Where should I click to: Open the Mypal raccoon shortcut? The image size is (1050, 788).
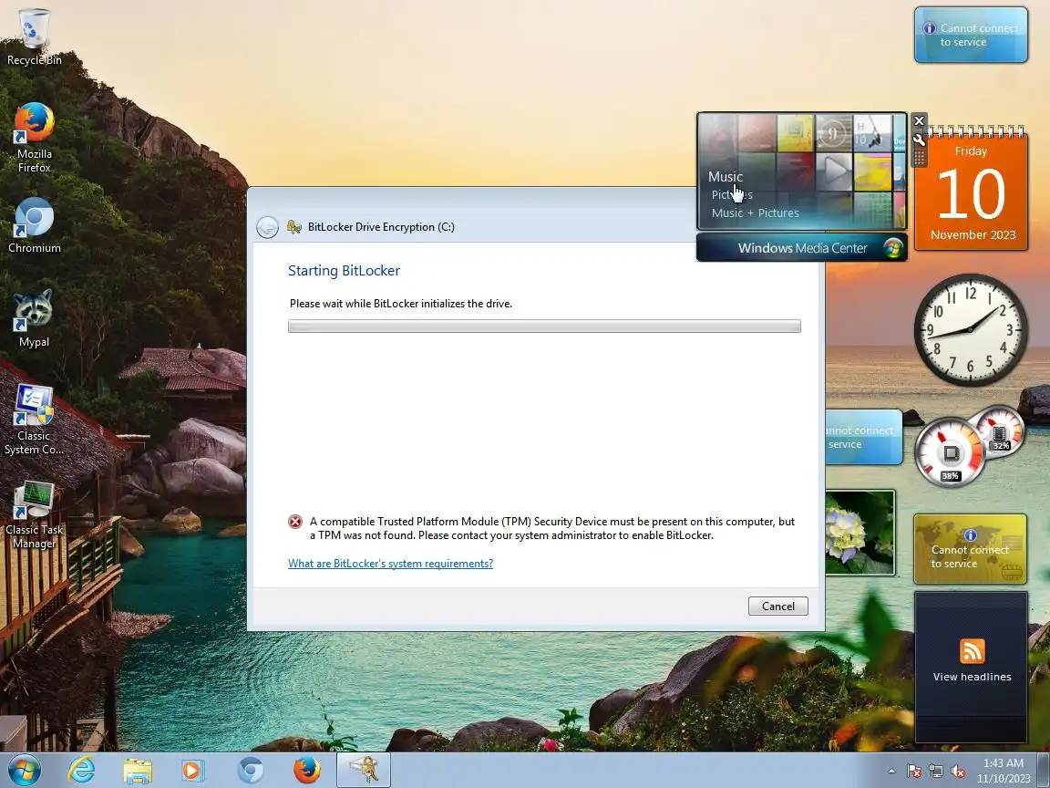click(34, 319)
